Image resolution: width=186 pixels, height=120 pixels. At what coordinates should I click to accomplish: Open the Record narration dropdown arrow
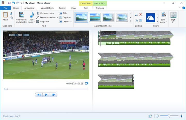point(57,17)
